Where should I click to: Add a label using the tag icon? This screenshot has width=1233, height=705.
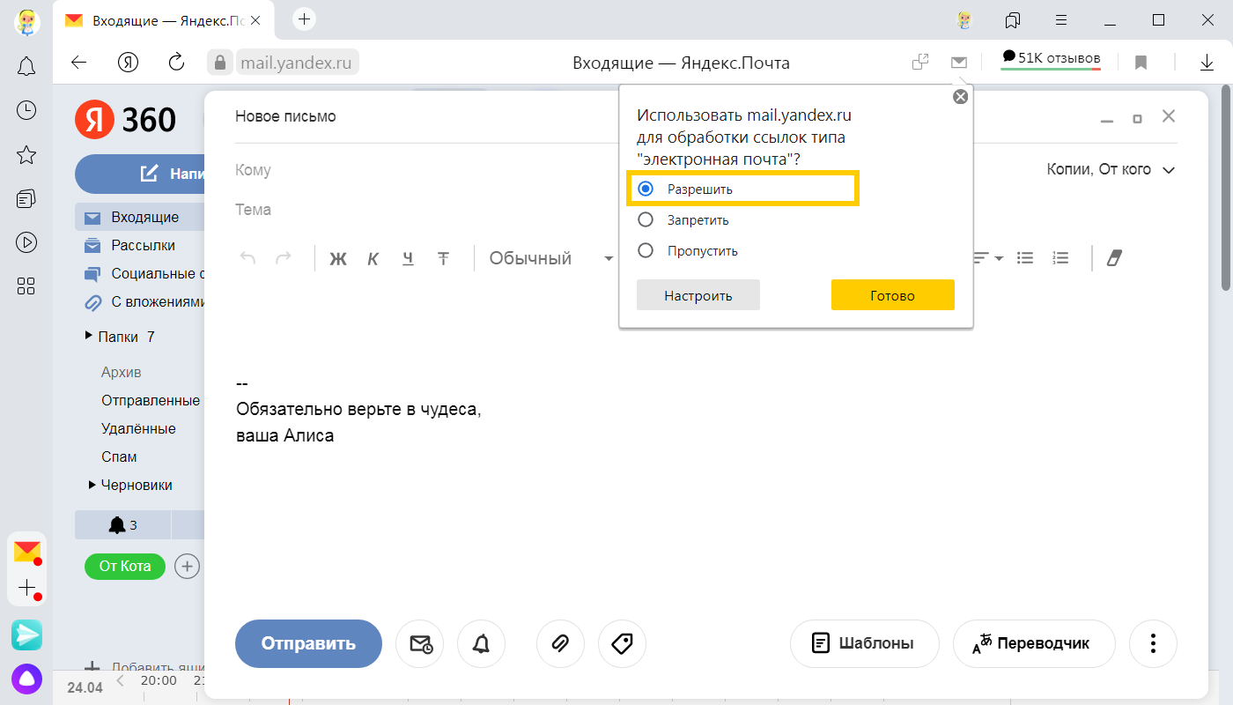622,643
